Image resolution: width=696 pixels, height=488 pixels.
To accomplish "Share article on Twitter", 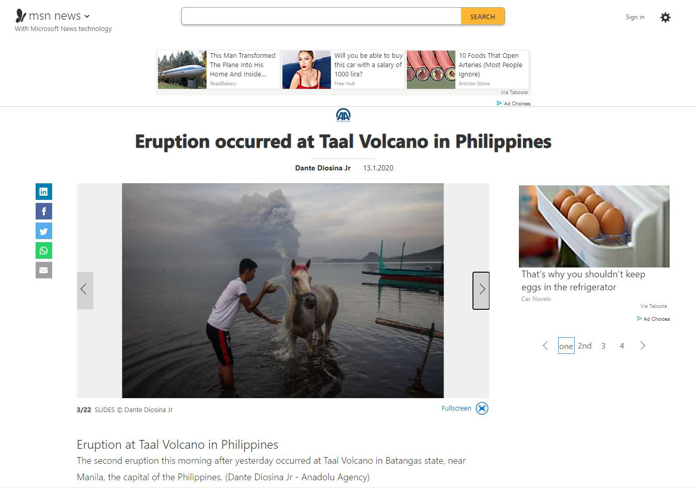I will click(44, 231).
